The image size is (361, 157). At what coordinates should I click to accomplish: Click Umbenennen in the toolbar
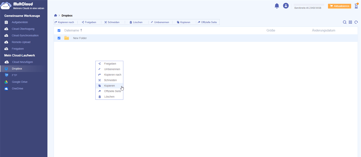coord(160,22)
